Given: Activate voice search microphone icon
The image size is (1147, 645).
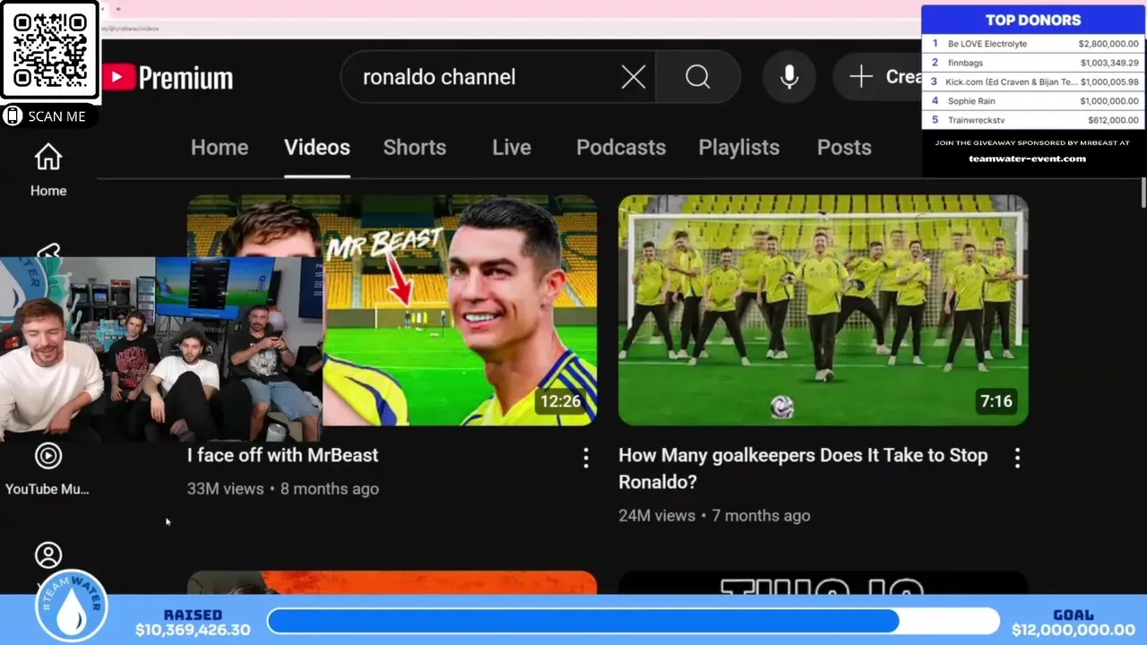Looking at the screenshot, I should click(789, 77).
